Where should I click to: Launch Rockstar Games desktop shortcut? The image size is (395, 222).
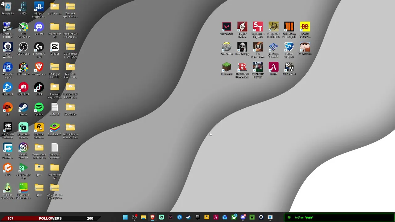point(39,131)
